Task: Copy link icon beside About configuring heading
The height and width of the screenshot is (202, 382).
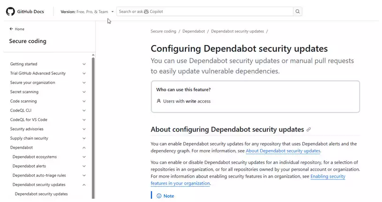Action: coord(309,129)
